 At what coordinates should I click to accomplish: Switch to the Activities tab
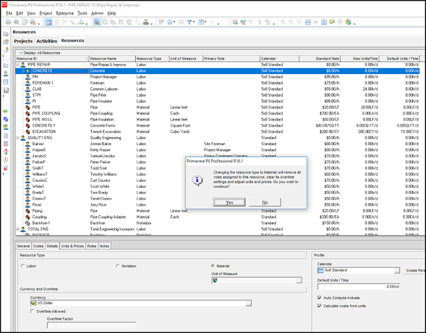[47, 41]
